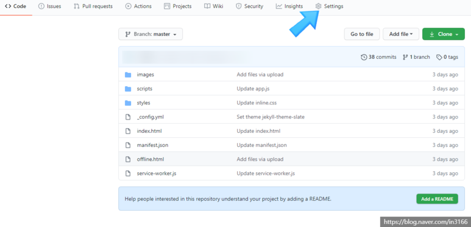Open the images folder name
471x227 pixels.
146,75
